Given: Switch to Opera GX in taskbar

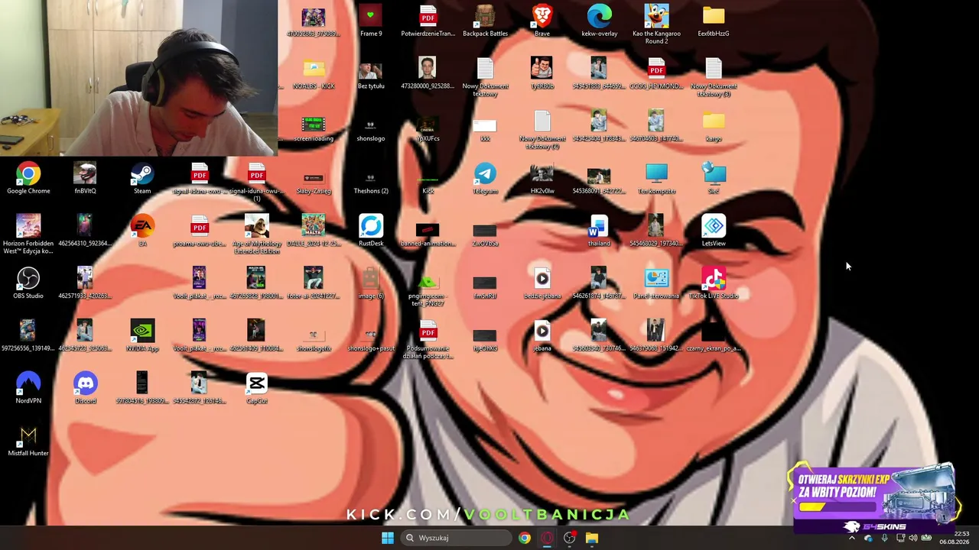Looking at the screenshot, I should (547, 538).
